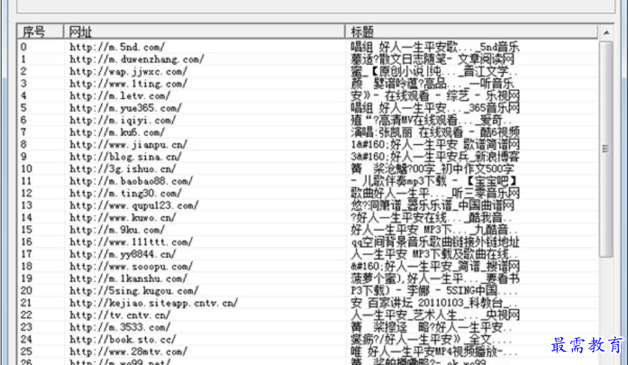
Task: Select row with http://www.jianpu.cn/
Action: click(307, 144)
